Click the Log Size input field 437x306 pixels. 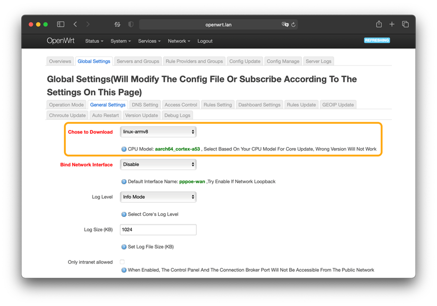tap(158, 229)
